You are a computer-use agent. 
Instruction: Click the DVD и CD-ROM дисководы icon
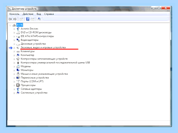click(18, 32)
